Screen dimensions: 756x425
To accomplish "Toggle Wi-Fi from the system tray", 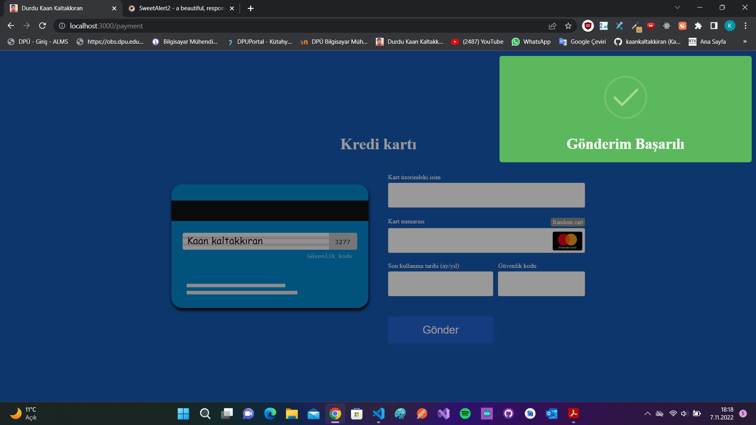I will [x=673, y=414].
